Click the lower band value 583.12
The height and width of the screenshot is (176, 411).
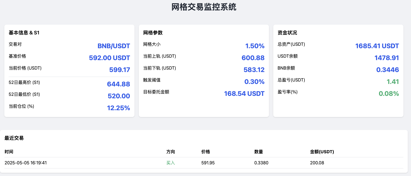[x=254, y=70]
